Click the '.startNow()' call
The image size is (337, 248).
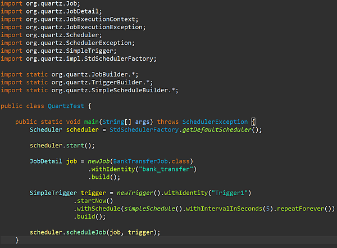click(x=93, y=201)
